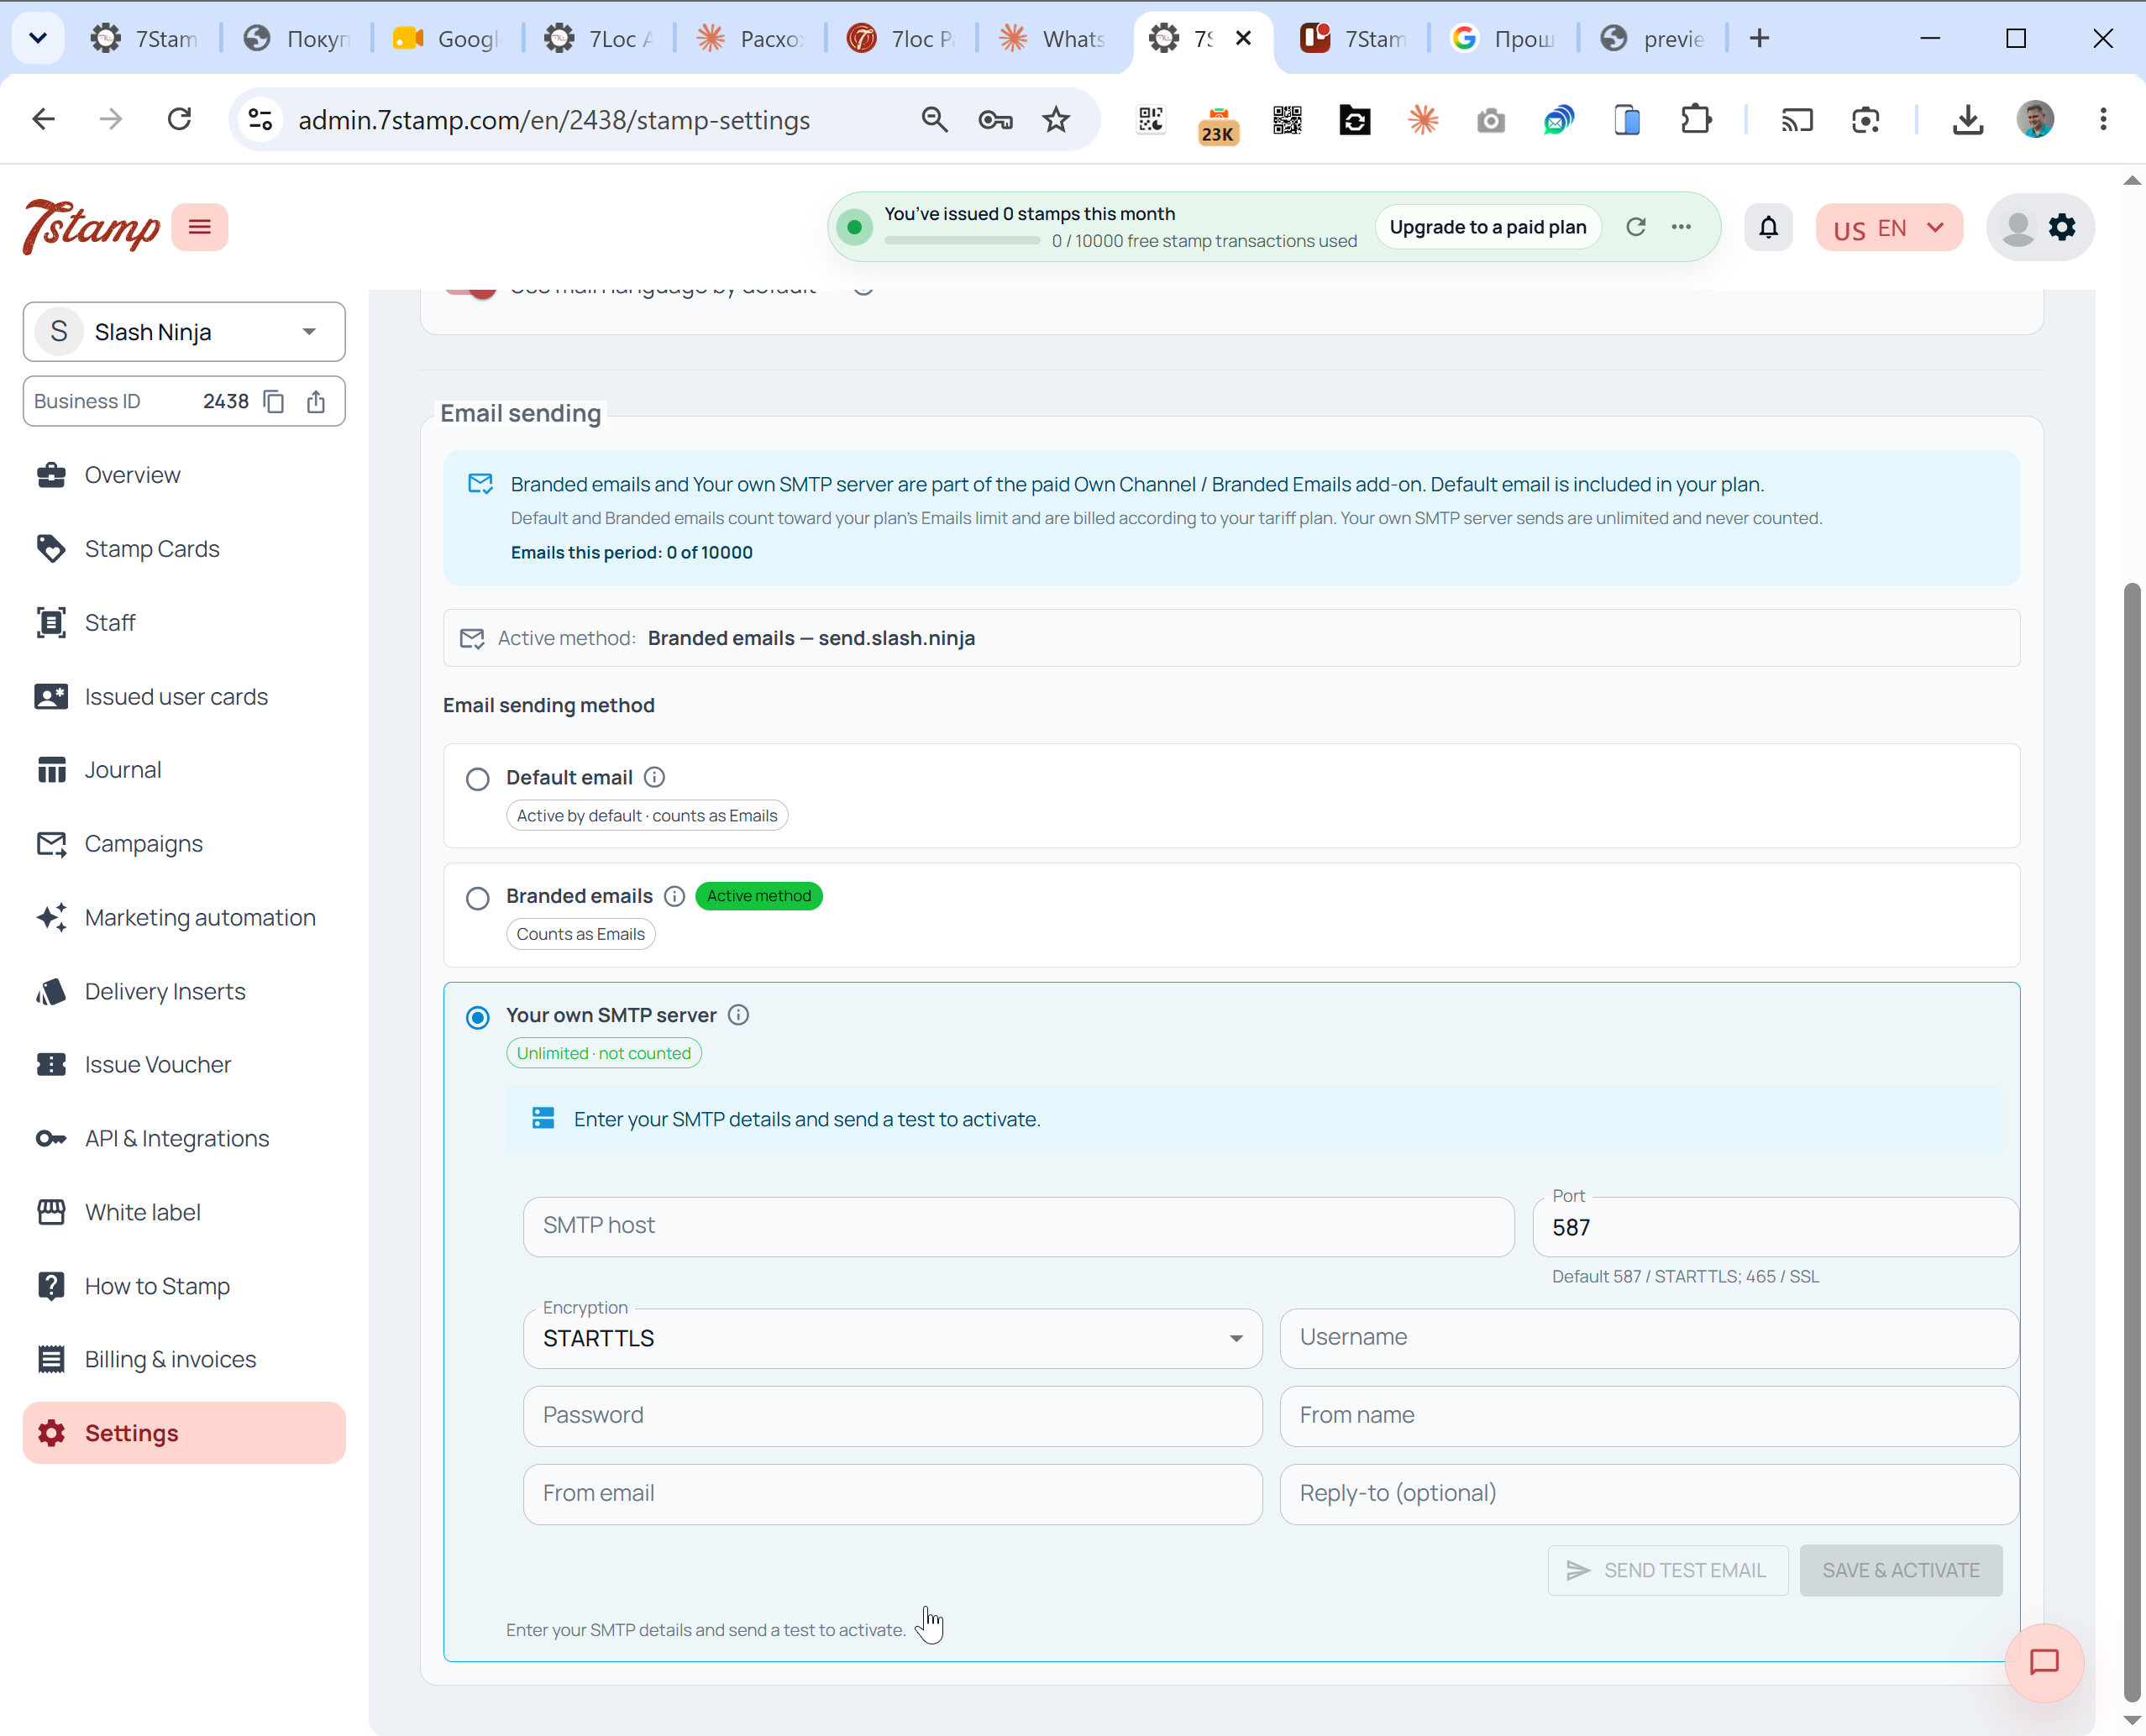Click Save & Activate button
2146x1736 pixels.
1900,1570
